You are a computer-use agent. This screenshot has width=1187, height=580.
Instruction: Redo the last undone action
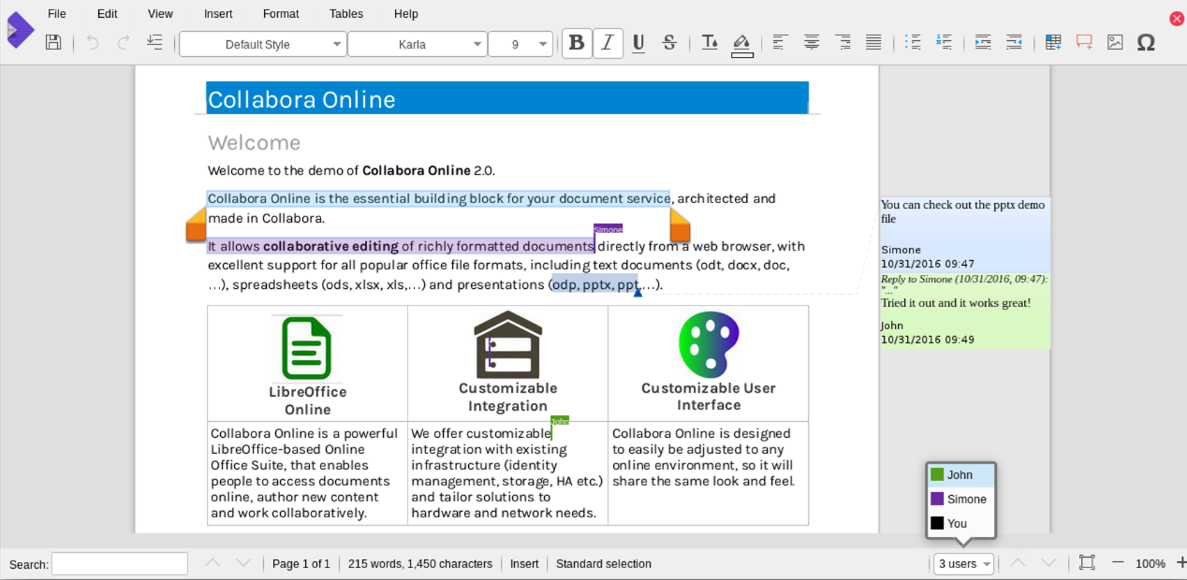point(124,42)
